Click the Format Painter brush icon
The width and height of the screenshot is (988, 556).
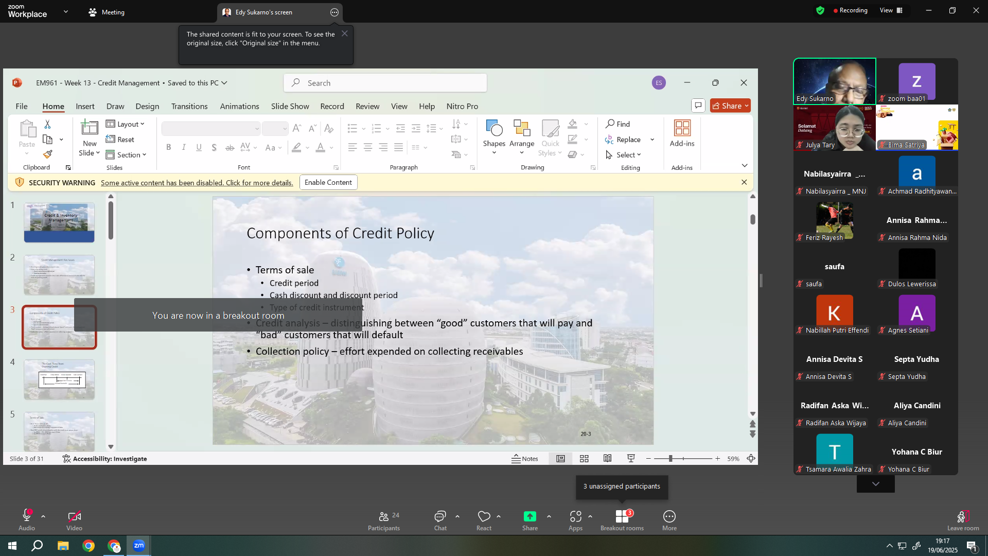(48, 154)
